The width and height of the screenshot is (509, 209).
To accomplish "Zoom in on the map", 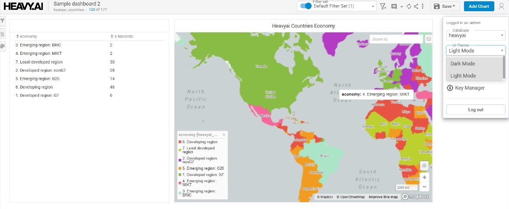I will coord(424,177).
